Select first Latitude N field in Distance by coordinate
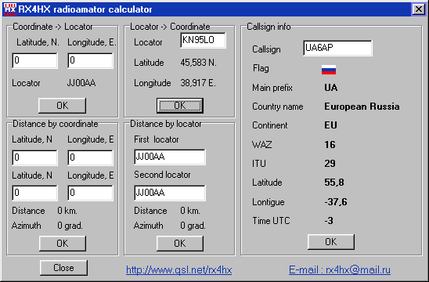 [x=34, y=157]
